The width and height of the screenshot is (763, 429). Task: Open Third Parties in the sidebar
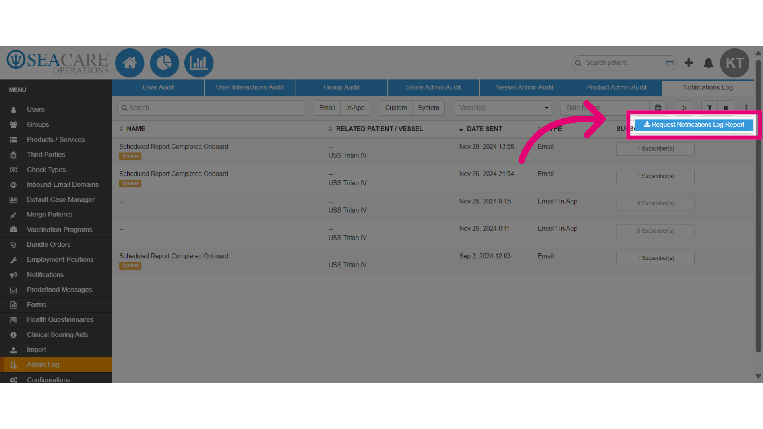tap(56, 155)
